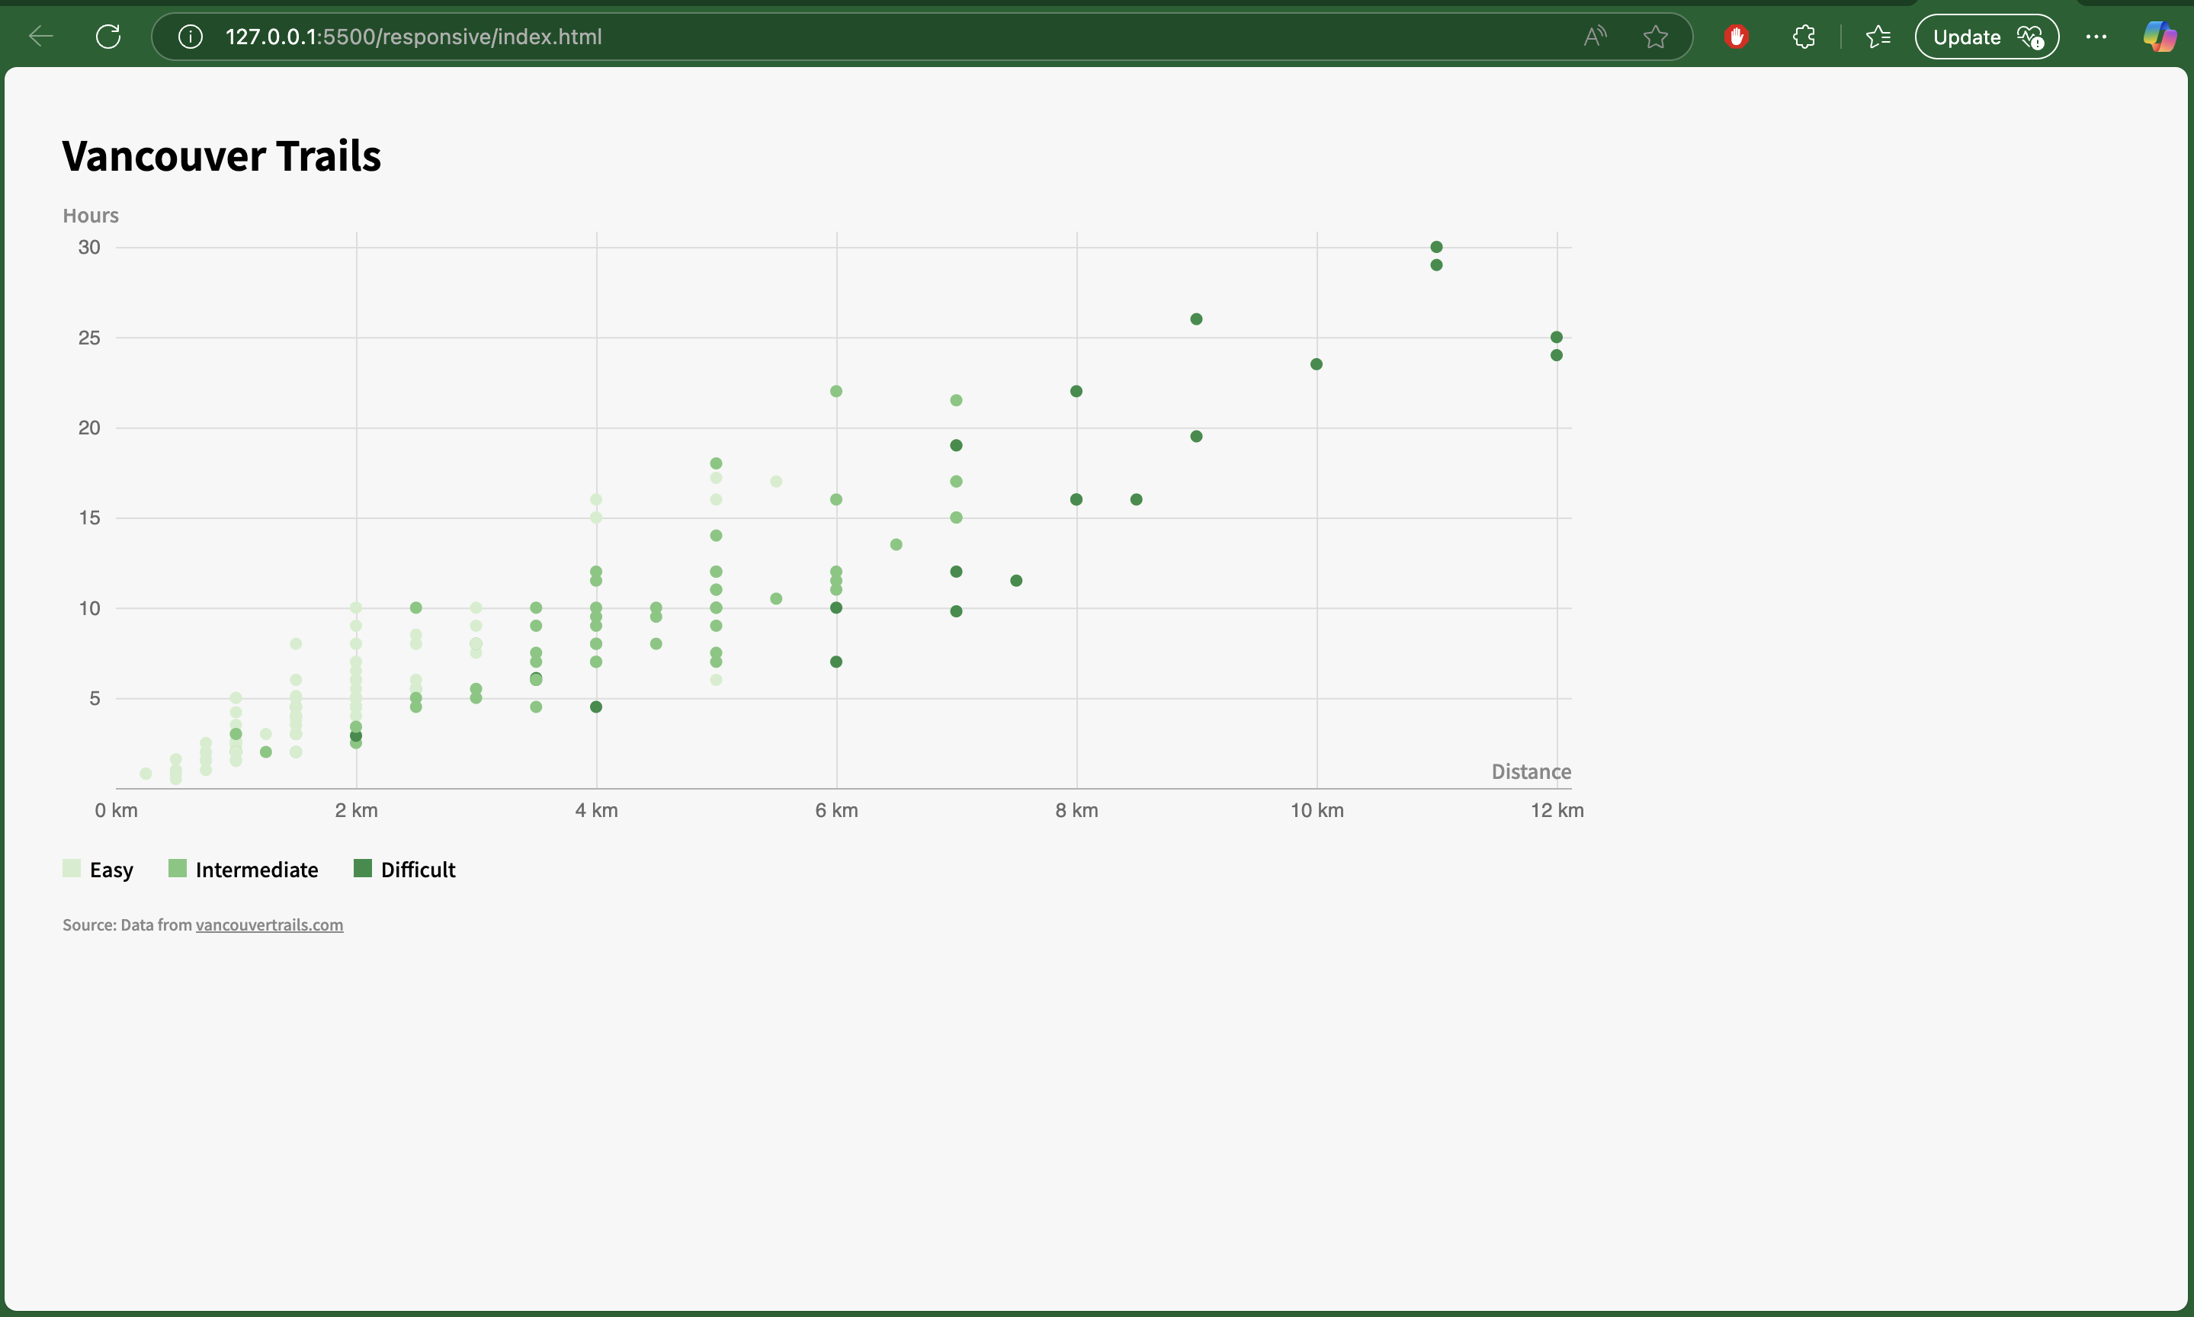
Task: Open the Copilot icon
Action: [x=2160, y=37]
